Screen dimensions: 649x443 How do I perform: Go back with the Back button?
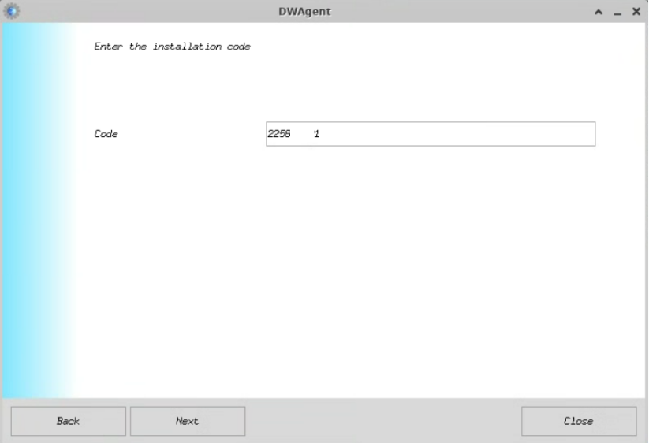pos(69,421)
